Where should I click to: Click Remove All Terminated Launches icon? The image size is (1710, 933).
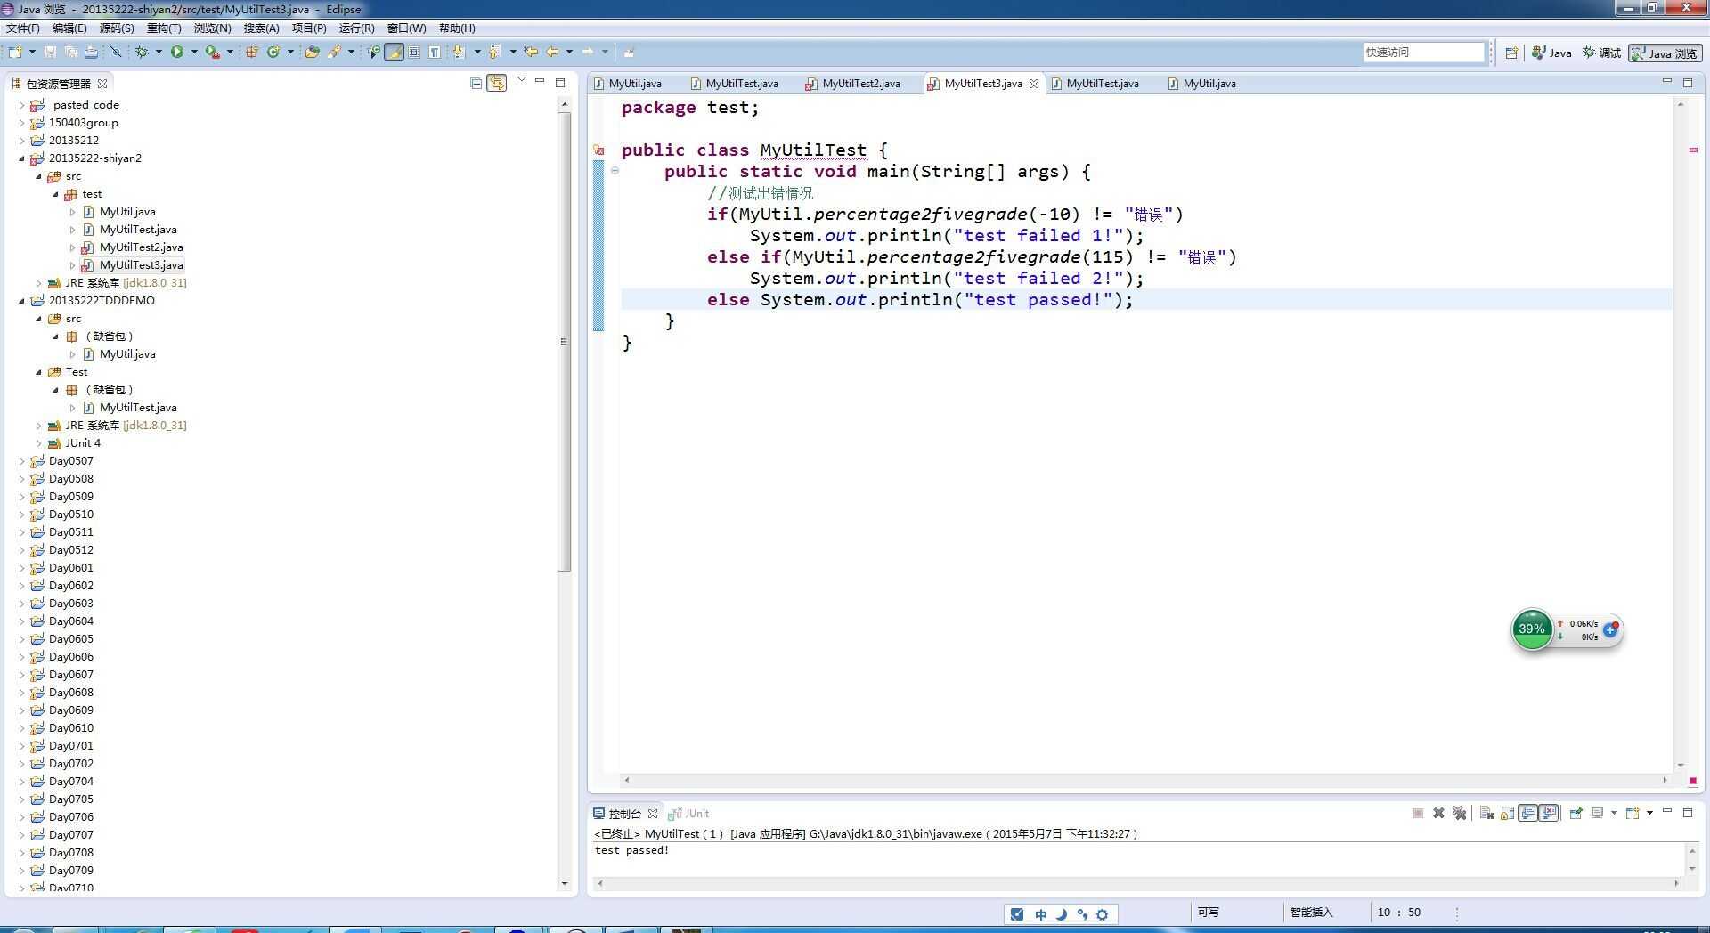(x=1459, y=813)
